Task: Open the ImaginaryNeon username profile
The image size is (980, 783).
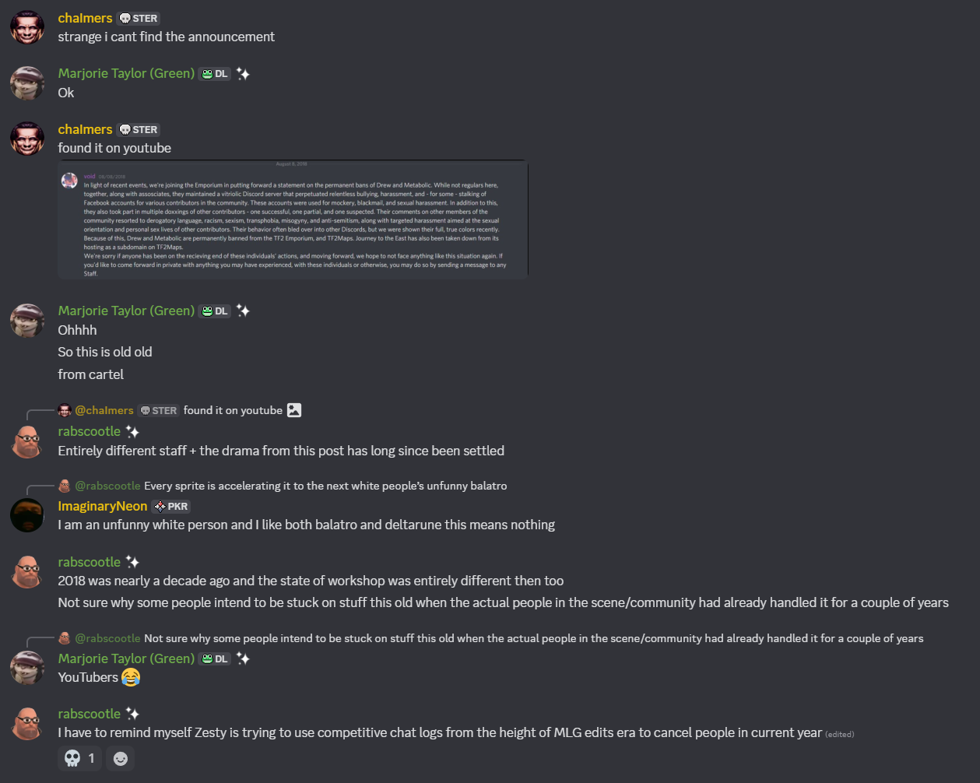Action: [x=103, y=506]
